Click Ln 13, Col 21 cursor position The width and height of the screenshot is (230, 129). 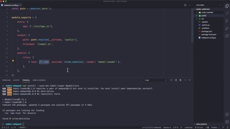(x=152, y=128)
